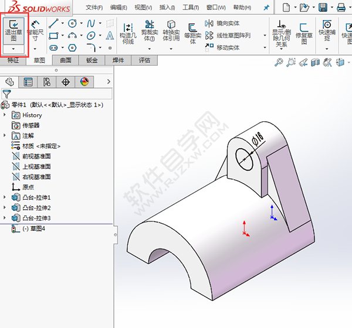352x328 pixels.
Task: Switch to the 钣金 (Sheet Metal) tab
Action: click(92, 60)
